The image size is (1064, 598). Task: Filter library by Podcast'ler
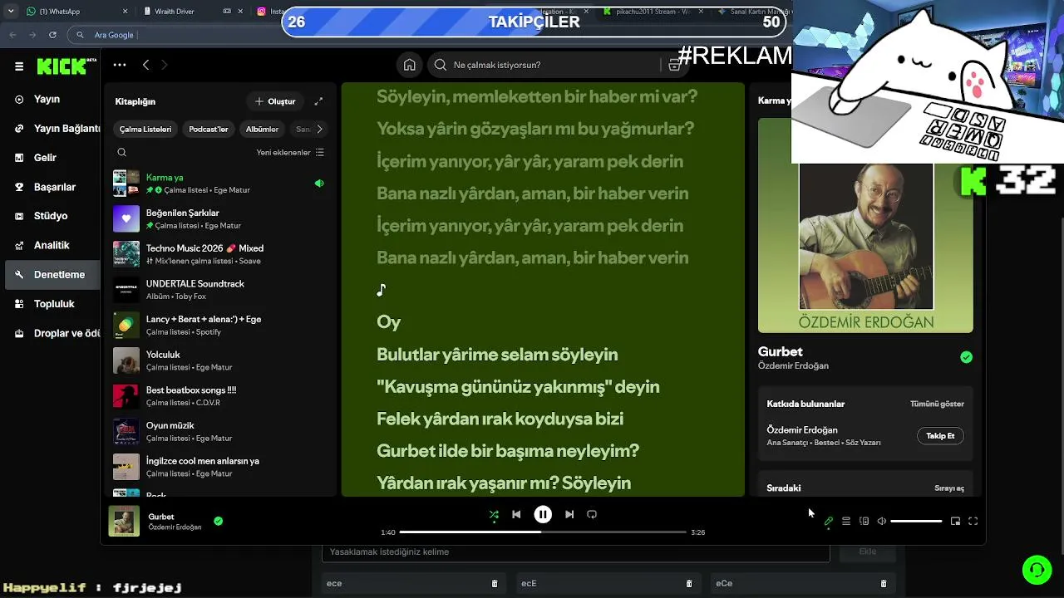coord(209,130)
